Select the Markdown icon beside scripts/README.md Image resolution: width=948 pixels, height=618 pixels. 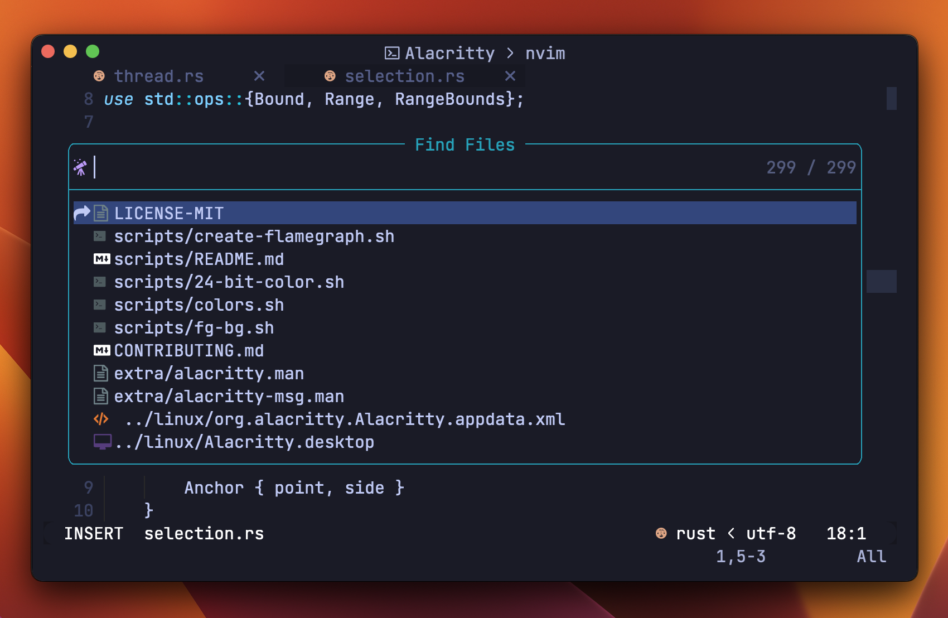point(101,259)
